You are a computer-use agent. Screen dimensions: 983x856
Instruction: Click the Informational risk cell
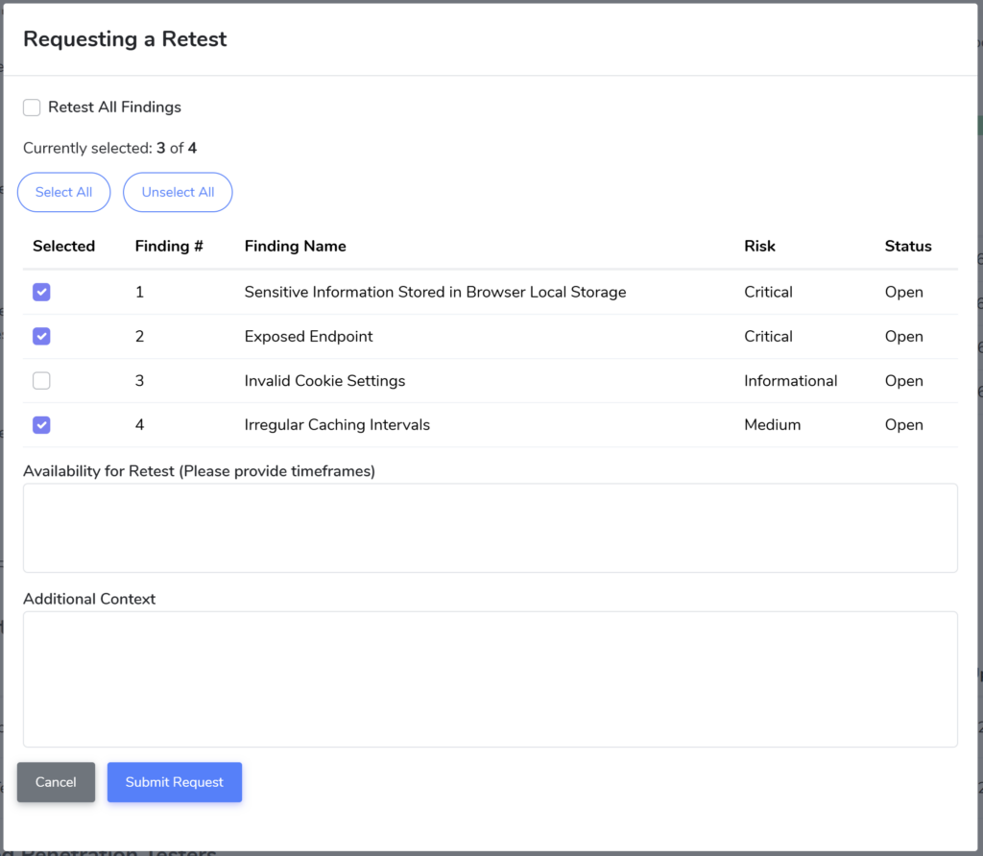coord(790,381)
